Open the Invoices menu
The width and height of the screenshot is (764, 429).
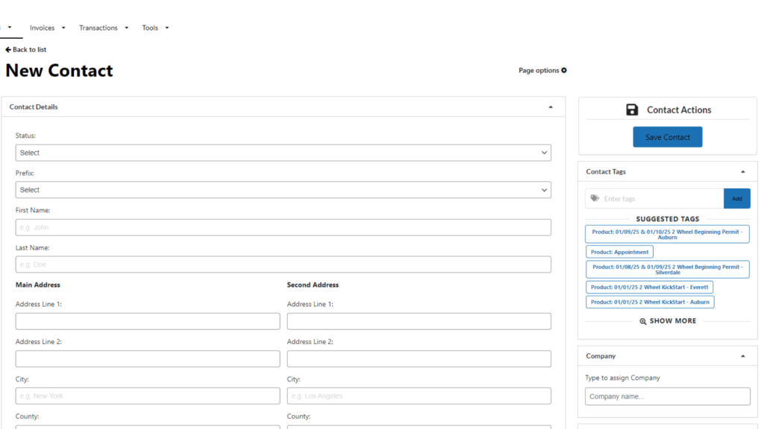[47, 28]
